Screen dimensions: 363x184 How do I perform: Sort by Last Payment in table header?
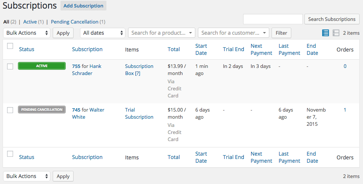[x=289, y=49]
